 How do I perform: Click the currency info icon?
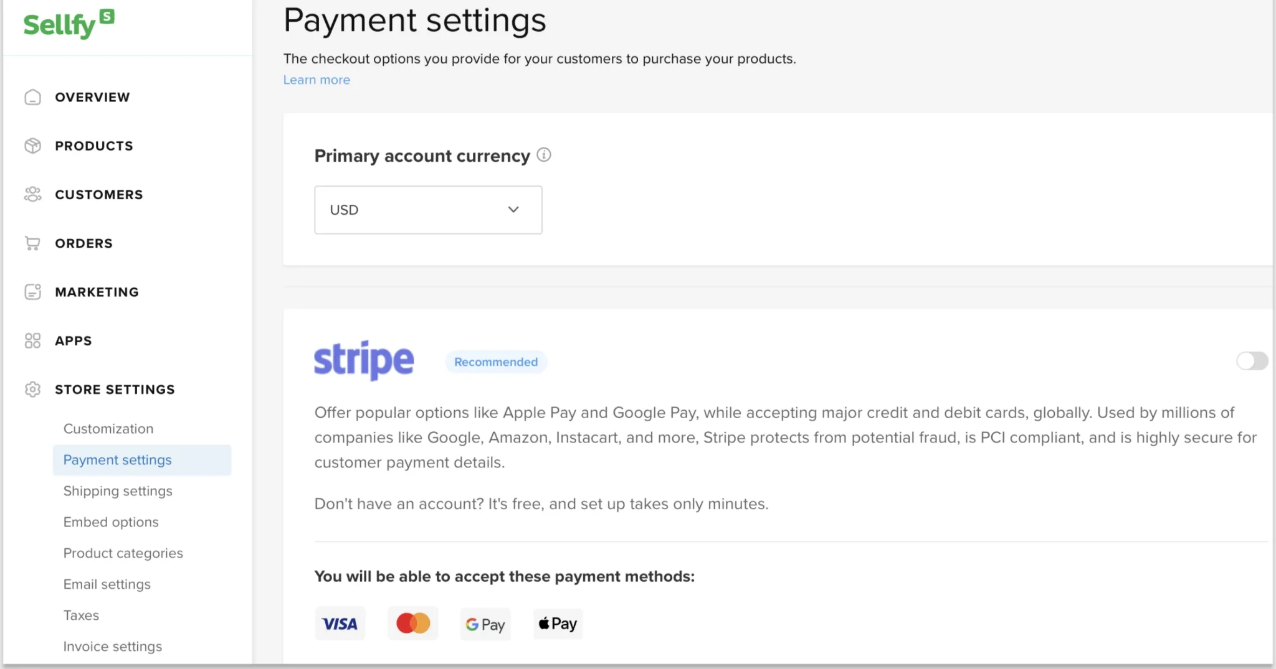[544, 155]
